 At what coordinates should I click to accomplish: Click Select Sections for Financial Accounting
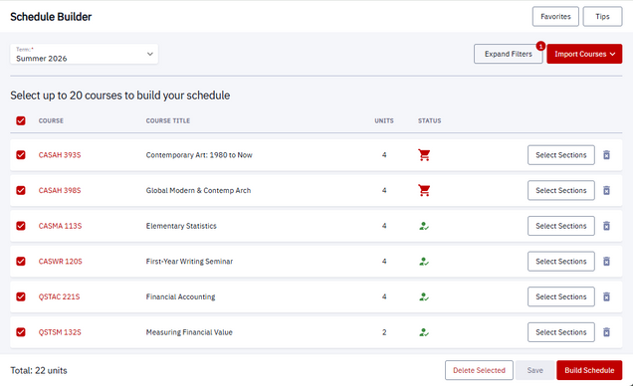pyautogui.click(x=560, y=296)
